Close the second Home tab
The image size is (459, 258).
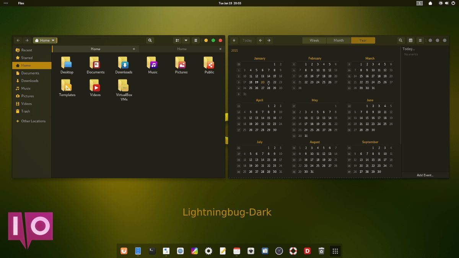tap(220, 49)
